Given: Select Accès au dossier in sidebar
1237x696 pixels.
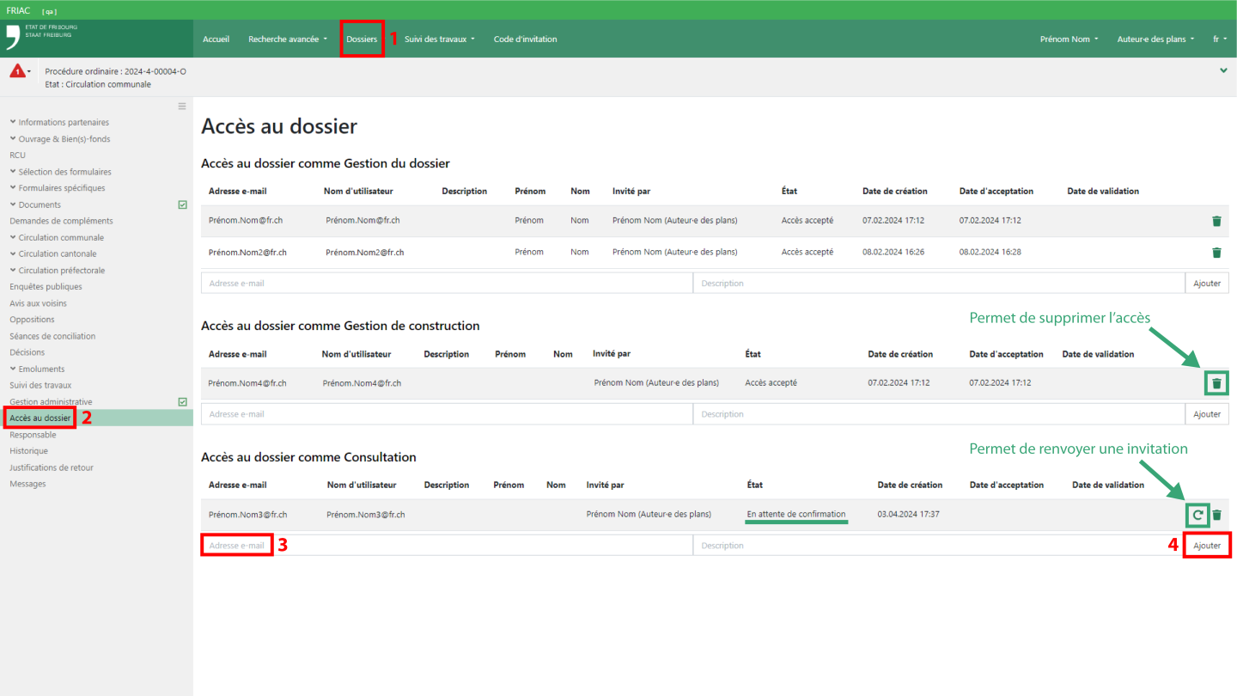Looking at the screenshot, I should [40, 418].
